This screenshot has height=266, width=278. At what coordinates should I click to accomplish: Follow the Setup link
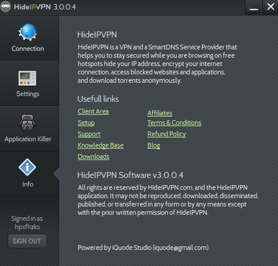(86, 123)
